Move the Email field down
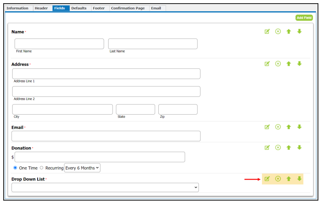This screenshot has width=322, height=203. coord(299,127)
